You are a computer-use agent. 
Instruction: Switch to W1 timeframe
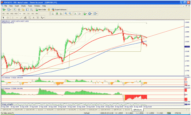(x=33, y=14)
